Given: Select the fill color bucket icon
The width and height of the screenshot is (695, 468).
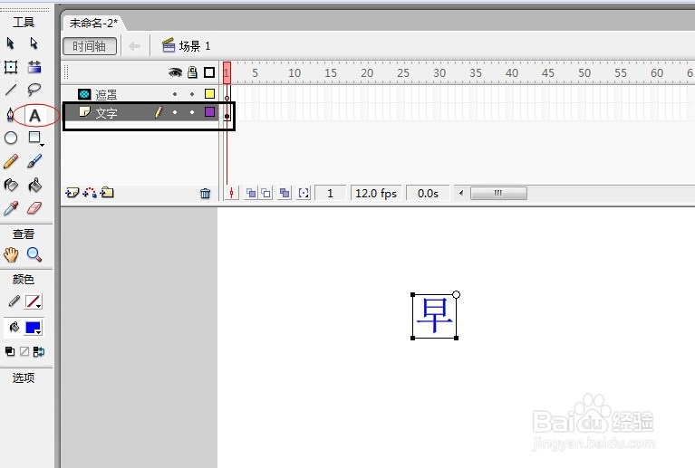Looking at the screenshot, I should click(x=14, y=327).
